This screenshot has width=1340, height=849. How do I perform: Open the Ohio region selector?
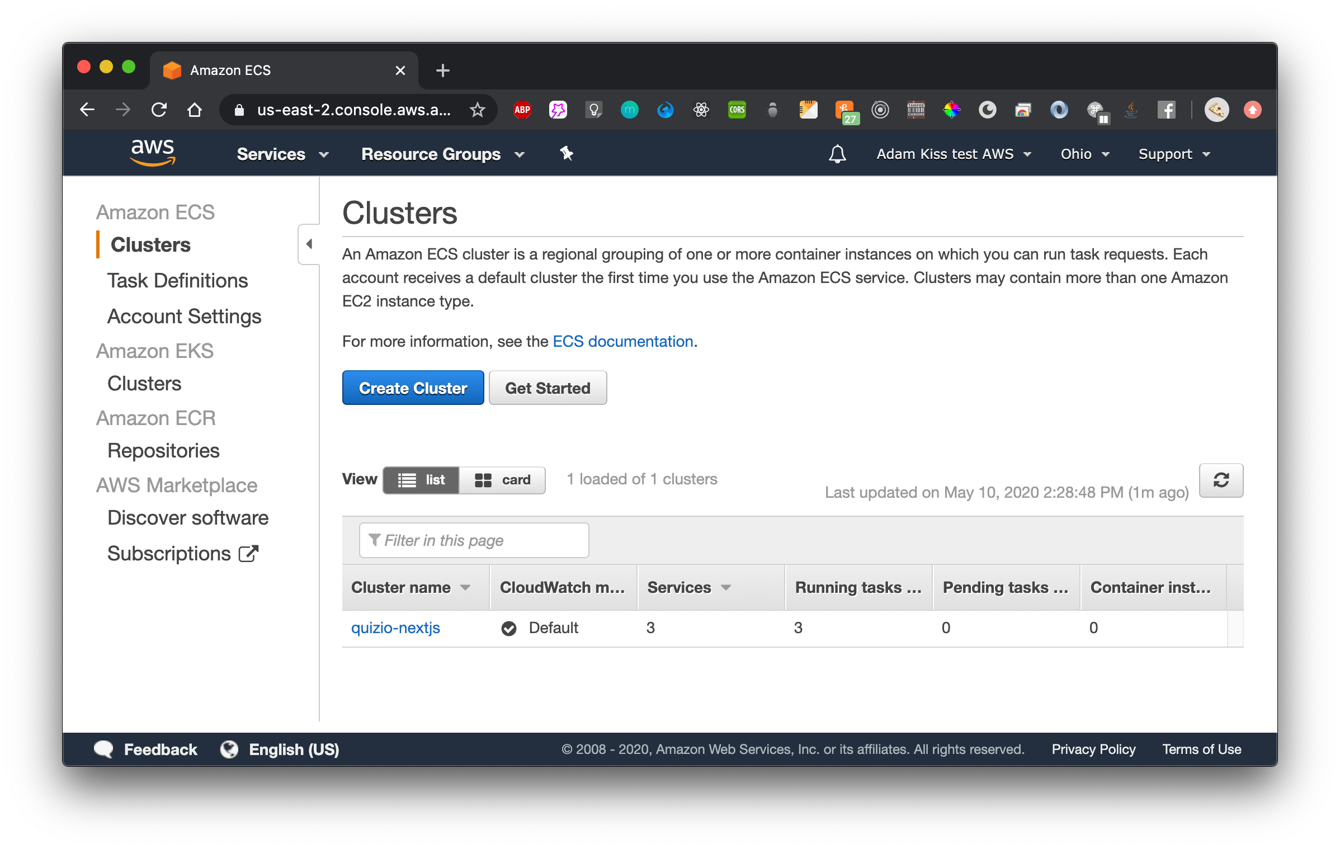pyautogui.click(x=1084, y=154)
